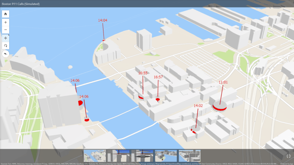The image size is (294, 165).
Task: Zoom in with the plus button
Action: [x=6, y=22]
